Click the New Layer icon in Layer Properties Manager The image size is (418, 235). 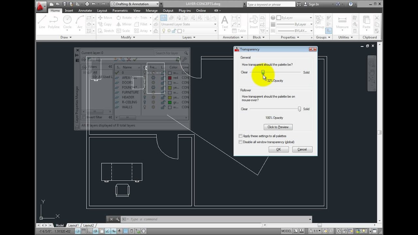[x=116, y=59]
